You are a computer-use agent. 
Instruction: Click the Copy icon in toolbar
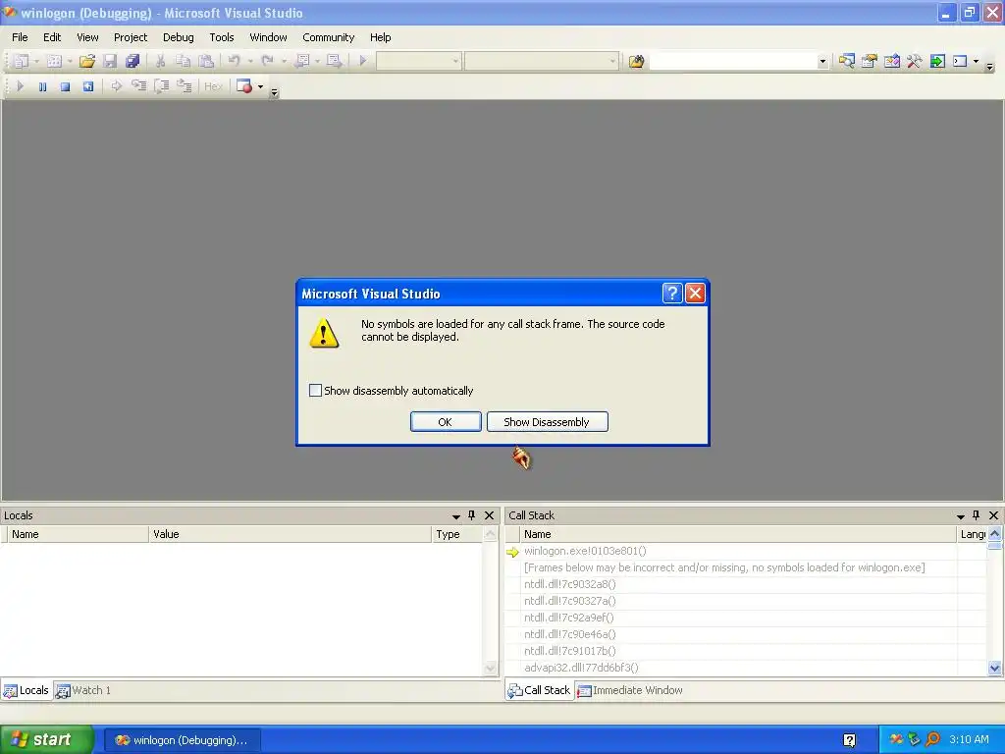coord(184,61)
